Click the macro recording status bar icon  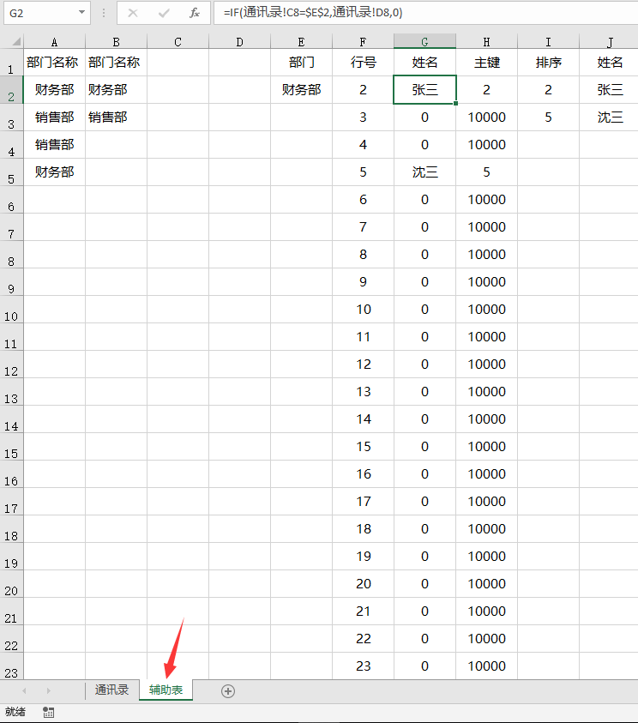click(48, 712)
